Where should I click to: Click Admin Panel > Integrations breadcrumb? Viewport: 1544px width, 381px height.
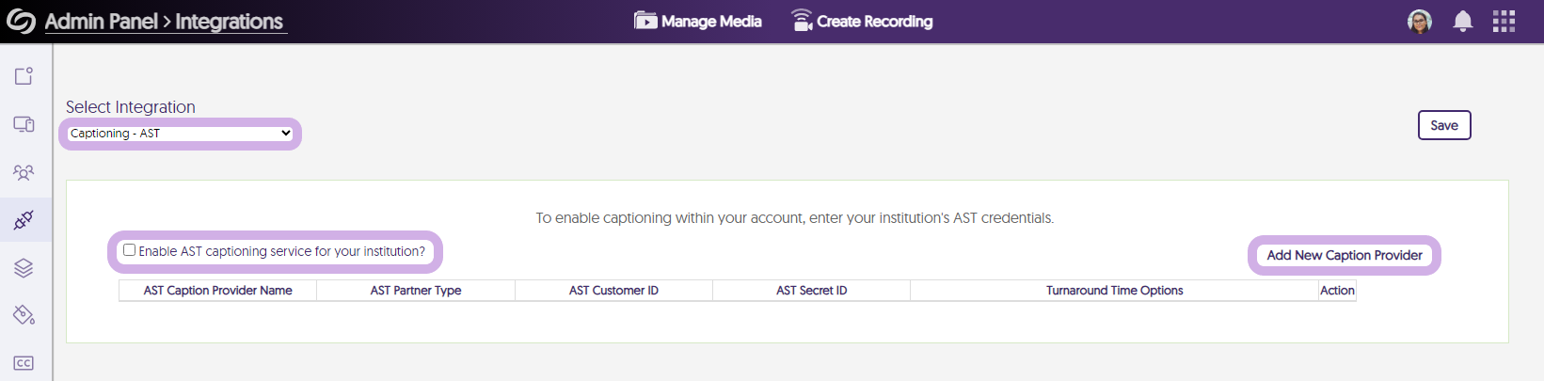tap(164, 22)
